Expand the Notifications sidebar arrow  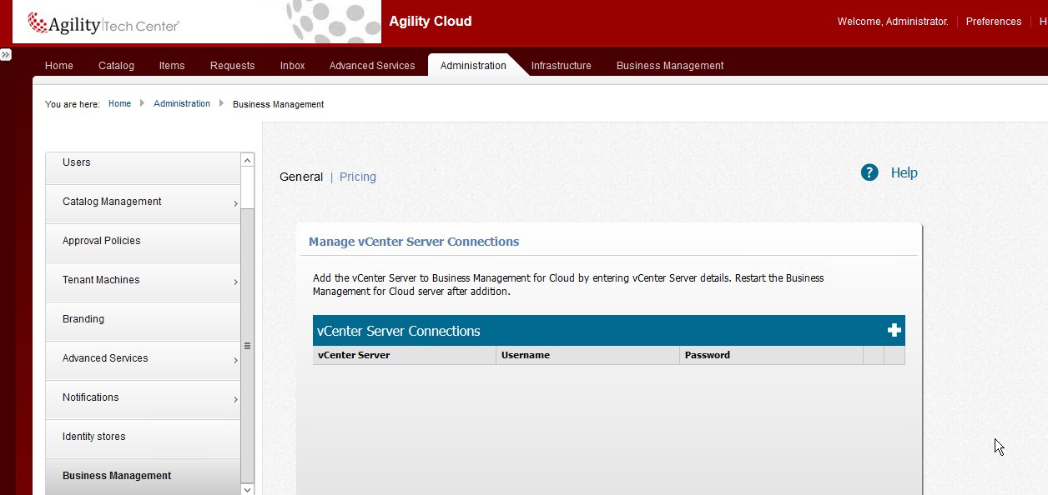(235, 399)
